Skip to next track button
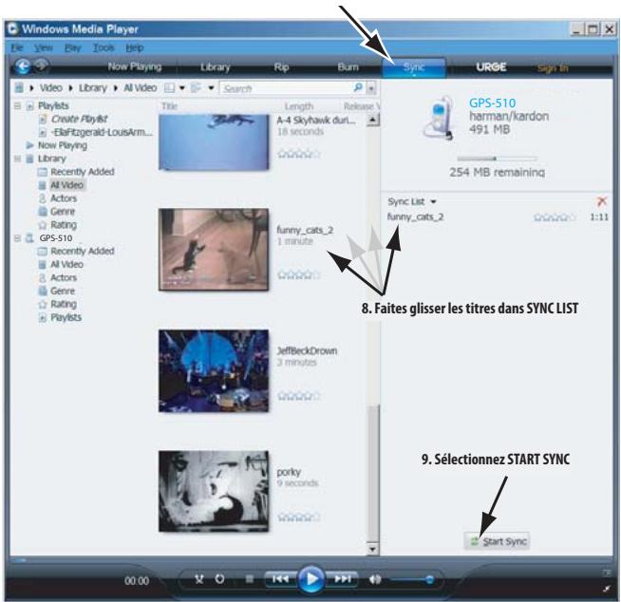Screen dimensions: 621x602 (342, 577)
